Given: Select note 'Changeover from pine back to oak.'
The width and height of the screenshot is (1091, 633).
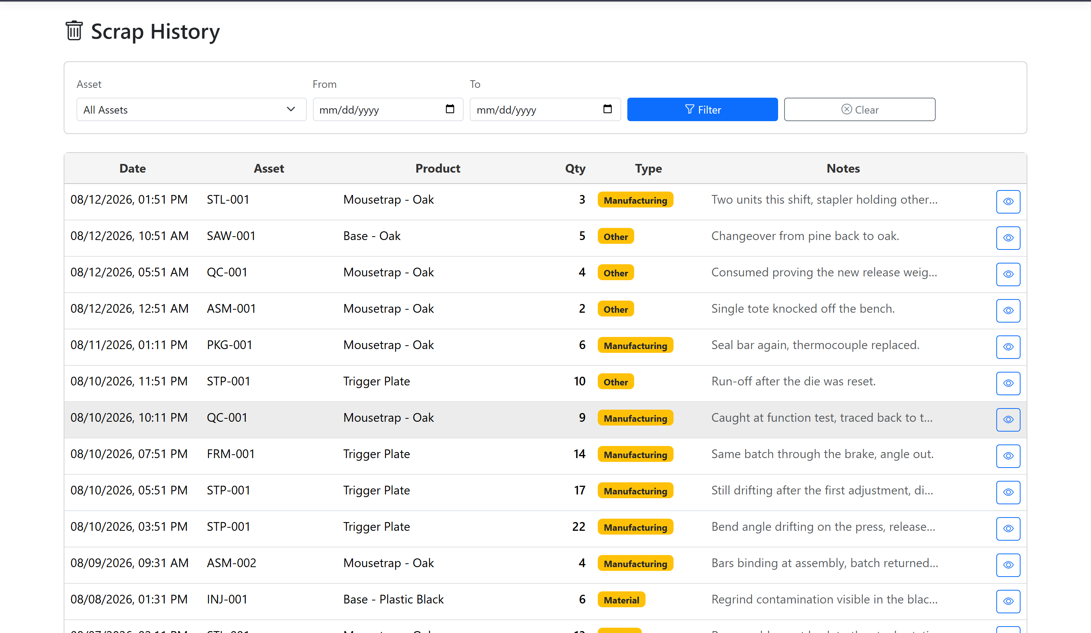Looking at the screenshot, I should coord(805,236).
